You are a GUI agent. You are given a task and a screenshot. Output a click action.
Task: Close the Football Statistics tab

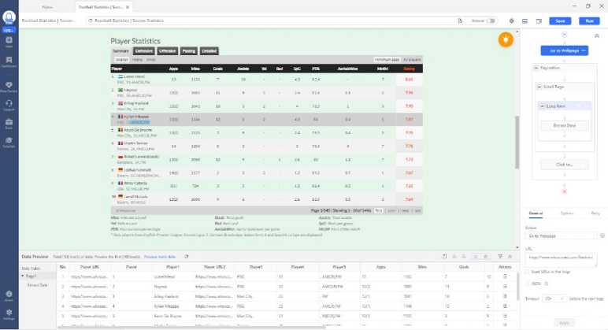pos(128,7)
